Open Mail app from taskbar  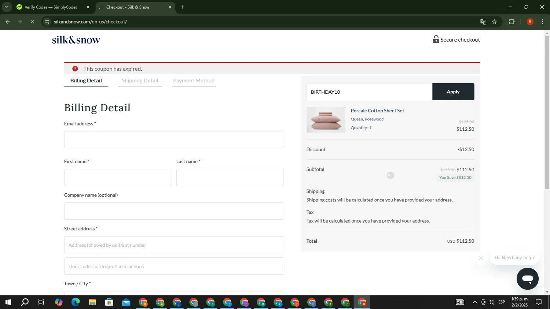point(126,302)
